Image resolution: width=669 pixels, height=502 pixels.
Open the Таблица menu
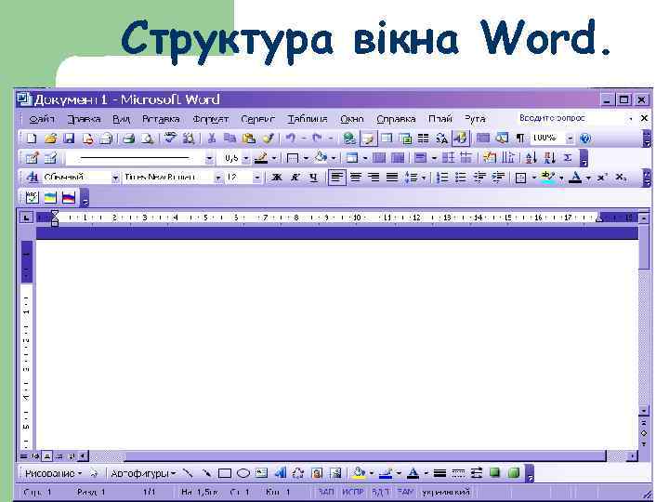pyautogui.click(x=308, y=119)
